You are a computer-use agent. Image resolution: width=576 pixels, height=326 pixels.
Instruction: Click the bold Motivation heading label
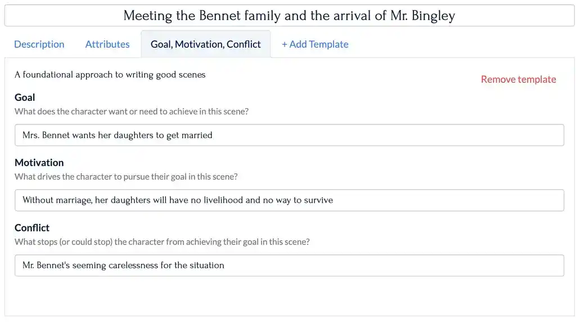(x=39, y=163)
